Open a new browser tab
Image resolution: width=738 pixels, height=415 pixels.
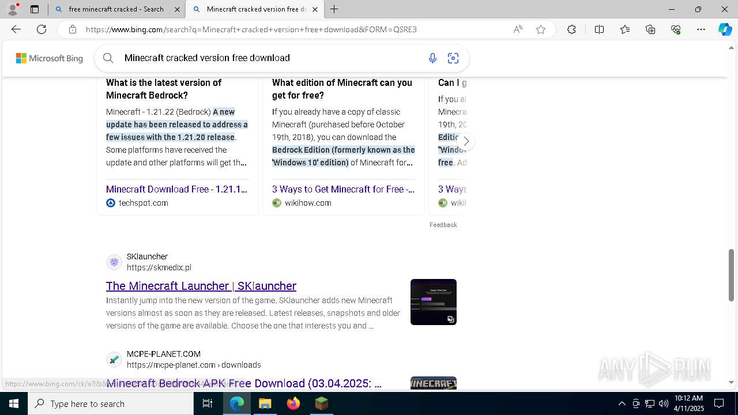pos(334,9)
